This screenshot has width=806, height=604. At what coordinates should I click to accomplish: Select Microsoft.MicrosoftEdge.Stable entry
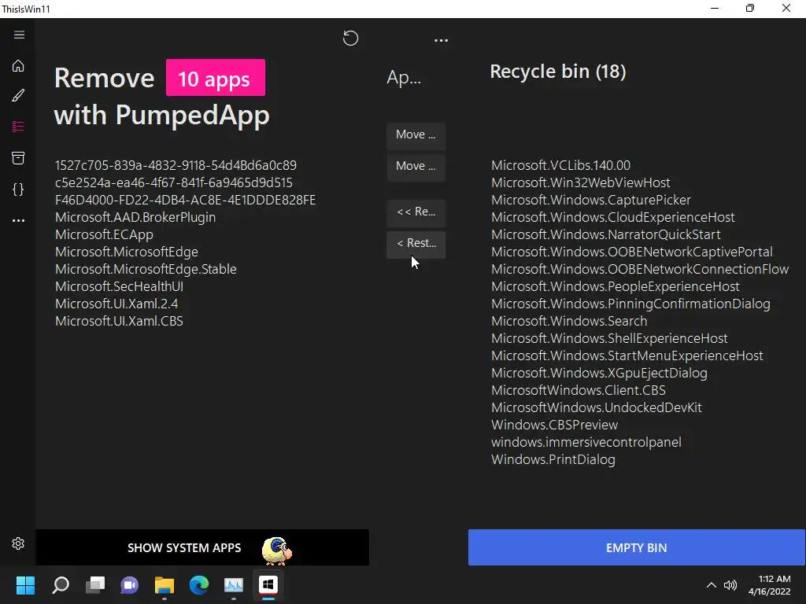tap(146, 269)
